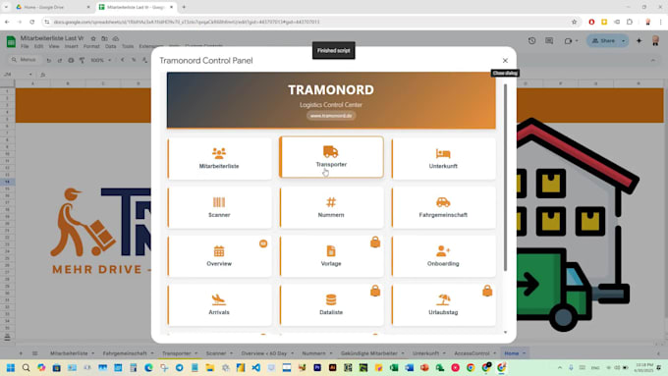Screen dimensions: 668x376
Task: Switch to the Mitarbeiterliste sheet tab
Action: (x=69, y=353)
